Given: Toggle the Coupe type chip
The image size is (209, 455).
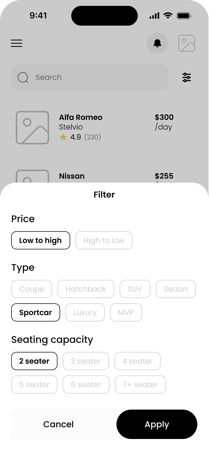Looking at the screenshot, I should pos(31,289).
